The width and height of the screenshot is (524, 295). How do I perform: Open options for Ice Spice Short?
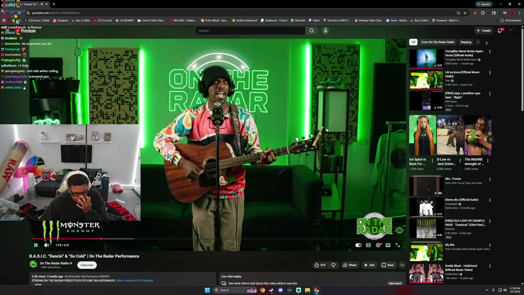pyautogui.click(x=432, y=161)
